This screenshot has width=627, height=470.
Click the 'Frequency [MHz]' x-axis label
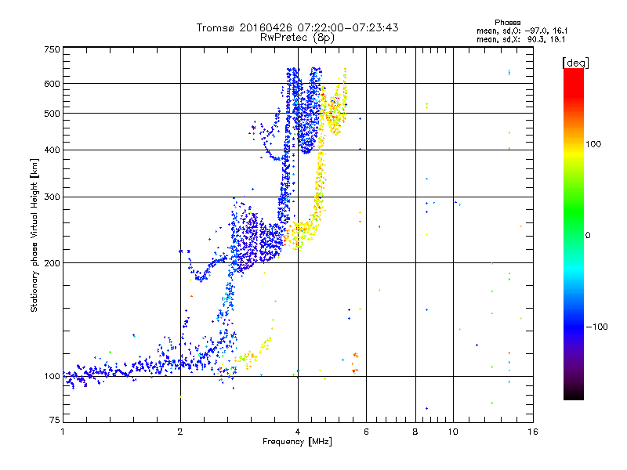297,442
